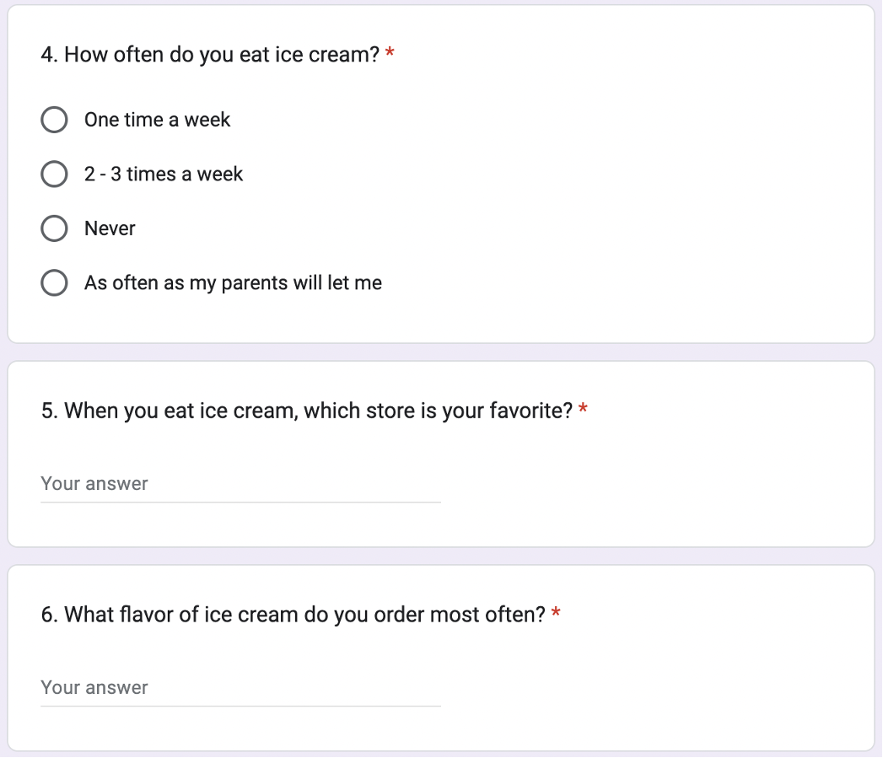Select the "One time a week" radio circle
The width and height of the screenshot is (883, 758).
tap(54, 120)
